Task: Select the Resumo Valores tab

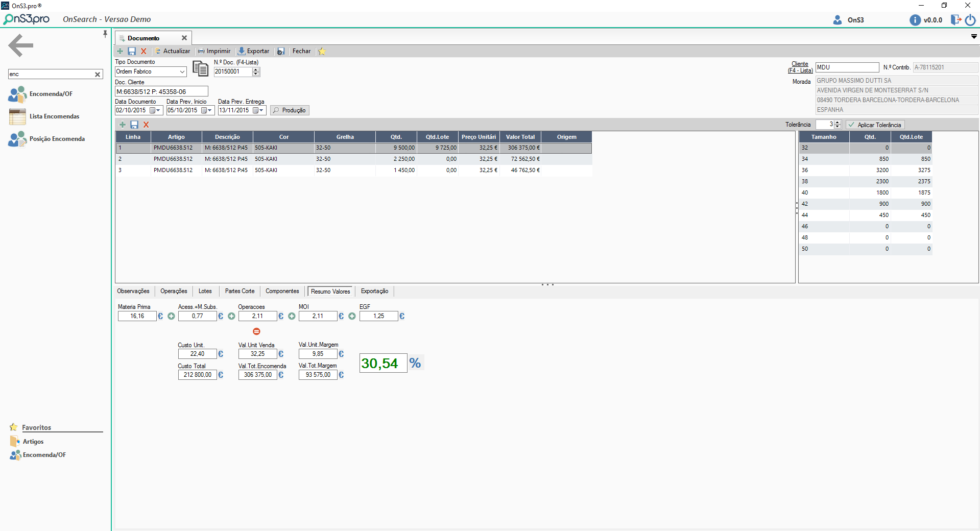Action: (330, 292)
